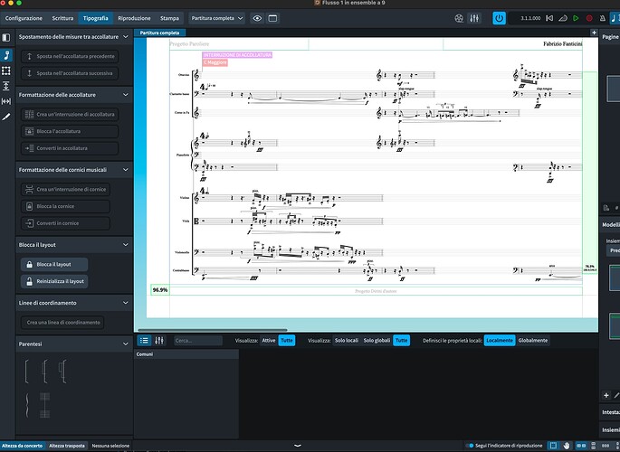620x452 pixels.
Task: Click the Cerca search field
Action: tap(198, 340)
